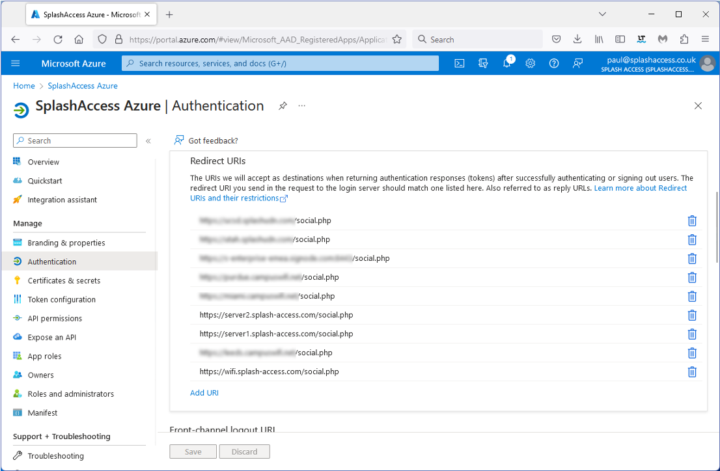Bookmark this page with star icon
The image size is (720, 471).
tap(397, 40)
